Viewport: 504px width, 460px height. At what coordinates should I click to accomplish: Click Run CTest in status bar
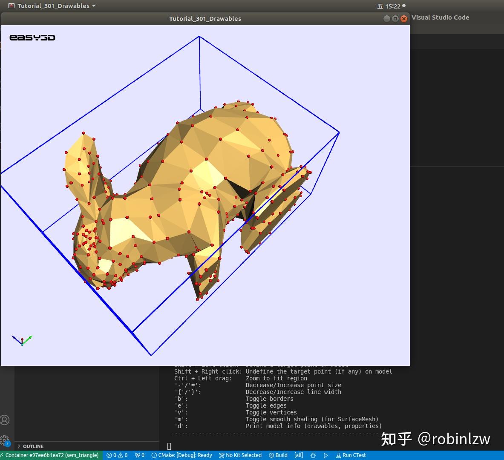coord(351,455)
